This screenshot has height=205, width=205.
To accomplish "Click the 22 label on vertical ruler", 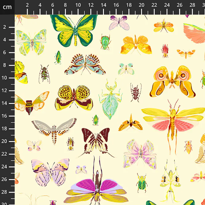I will click(4, 154).
